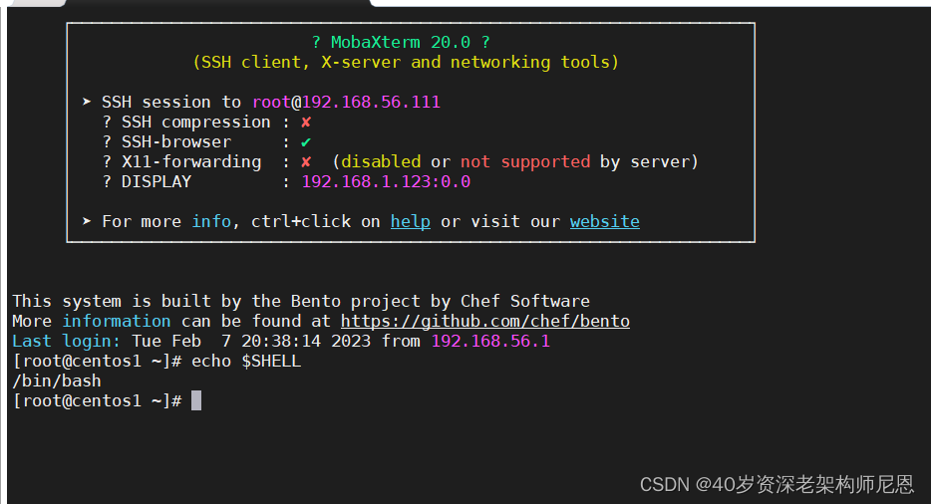
Task: Click the arrow bullet before "SSH session to"
Action: (x=87, y=103)
